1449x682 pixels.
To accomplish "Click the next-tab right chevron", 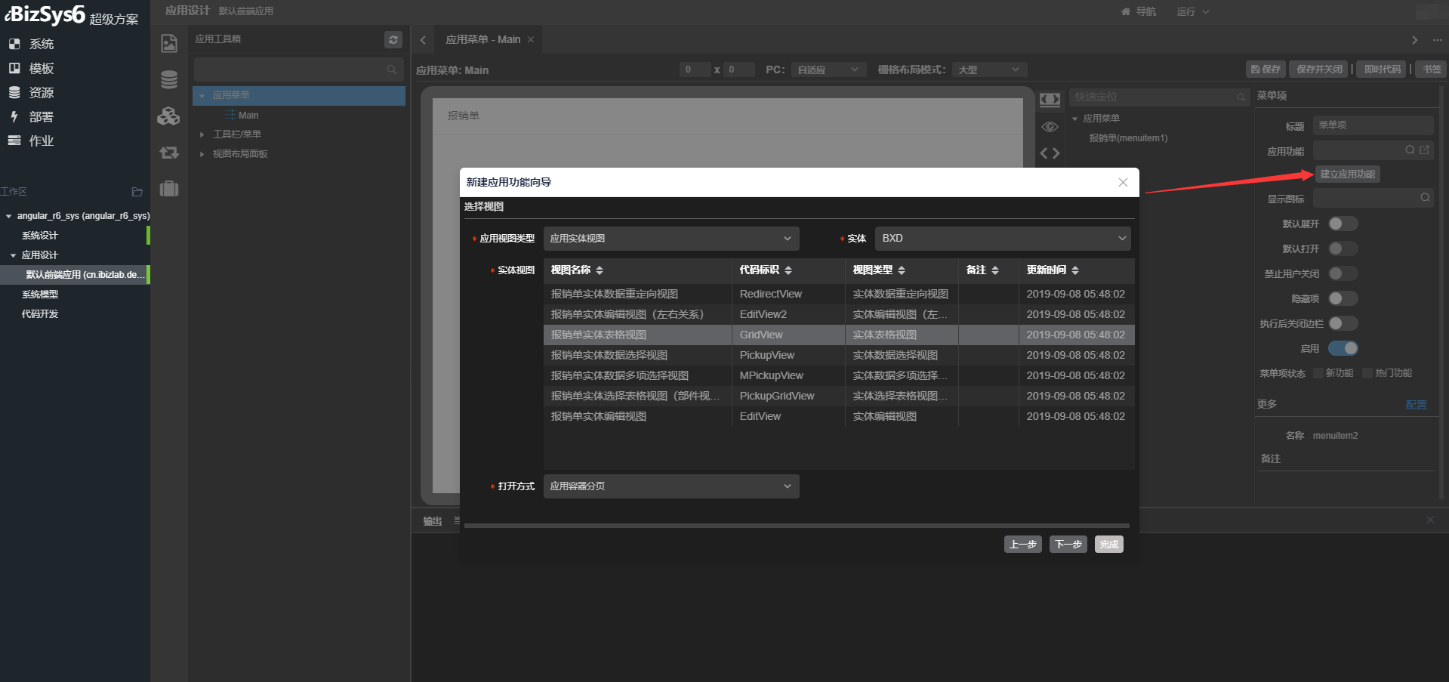I will (1414, 40).
